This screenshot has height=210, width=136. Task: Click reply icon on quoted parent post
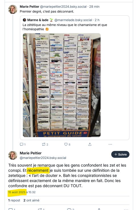click(x=21, y=144)
